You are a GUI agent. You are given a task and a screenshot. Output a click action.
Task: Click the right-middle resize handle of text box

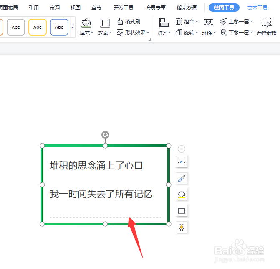point(169,185)
